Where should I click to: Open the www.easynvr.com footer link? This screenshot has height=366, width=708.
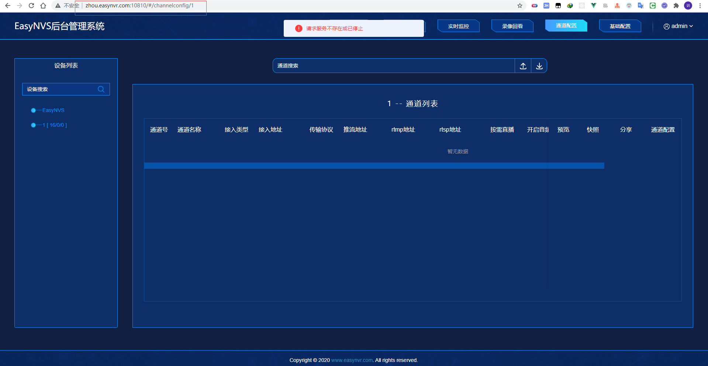click(x=352, y=360)
